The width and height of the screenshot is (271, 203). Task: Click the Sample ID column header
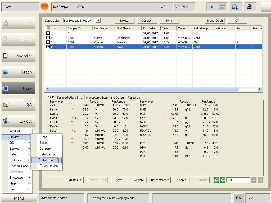click(x=79, y=28)
